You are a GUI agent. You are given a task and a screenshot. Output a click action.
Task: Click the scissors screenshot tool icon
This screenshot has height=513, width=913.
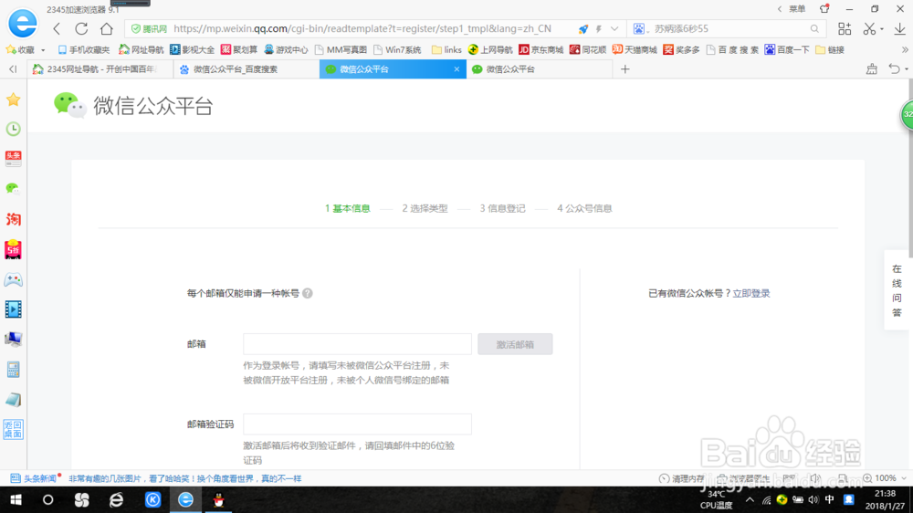(869, 28)
